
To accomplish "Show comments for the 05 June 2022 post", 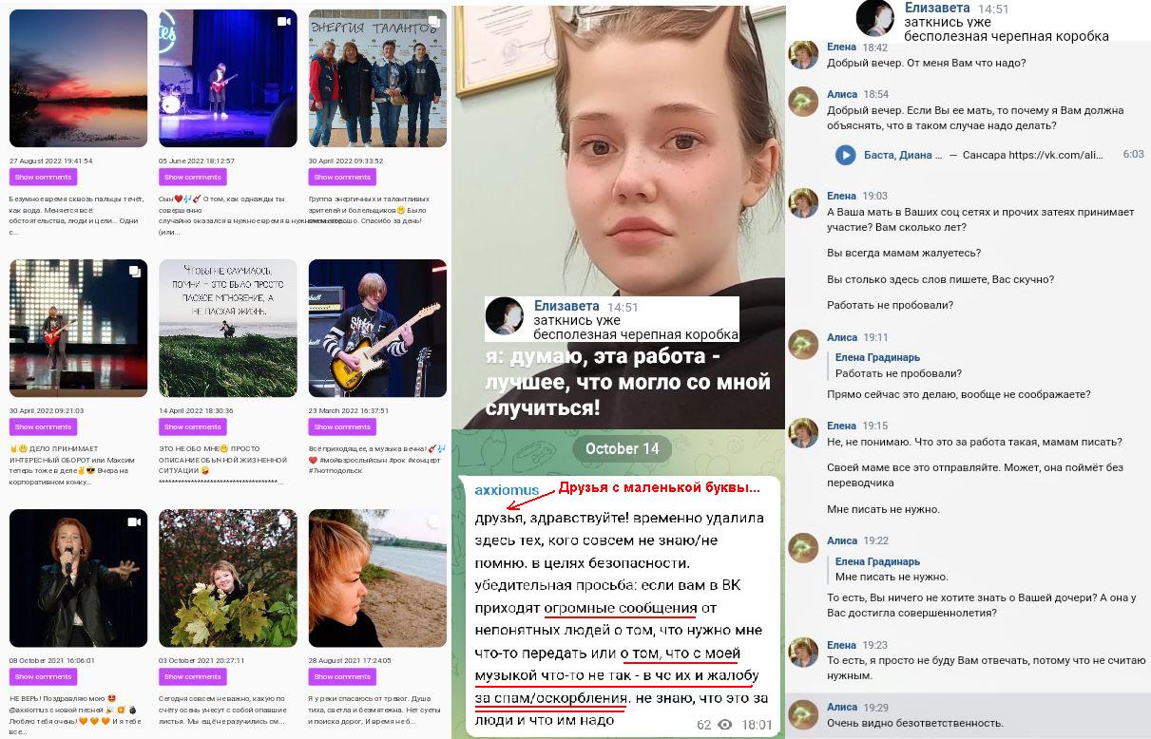I will click(x=192, y=177).
